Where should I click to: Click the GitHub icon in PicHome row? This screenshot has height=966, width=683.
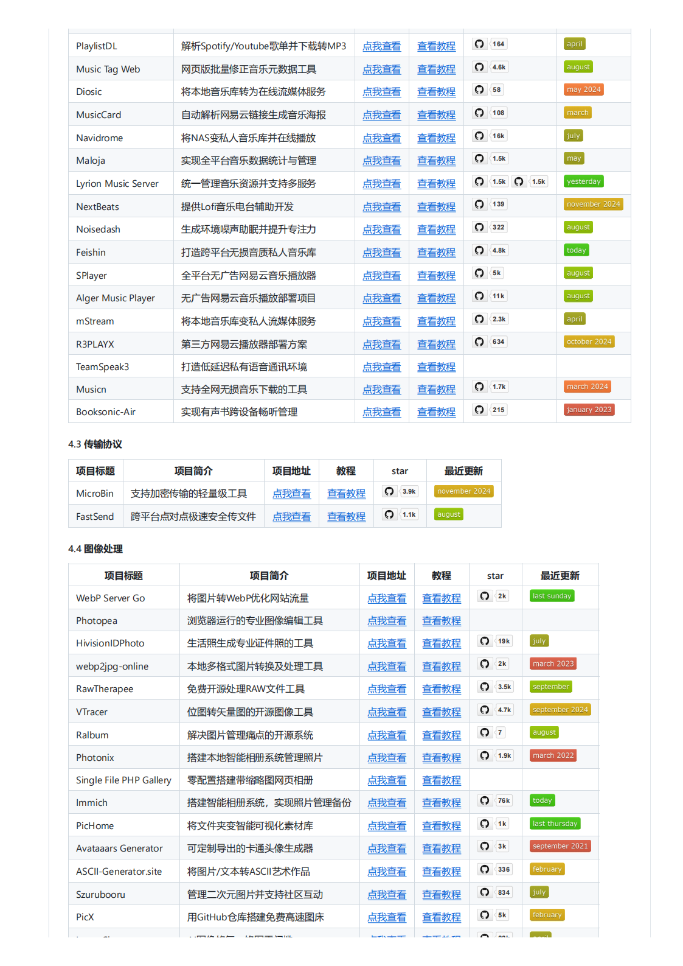(x=484, y=824)
